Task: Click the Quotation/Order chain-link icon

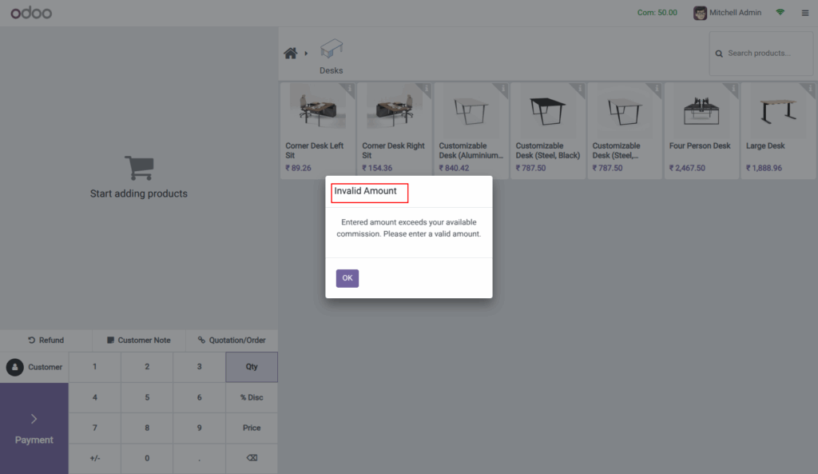Action: pyautogui.click(x=202, y=340)
